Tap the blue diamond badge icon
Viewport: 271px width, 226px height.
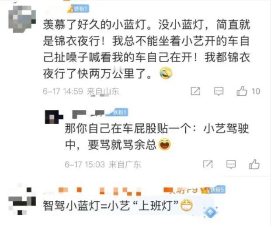point(211,212)
